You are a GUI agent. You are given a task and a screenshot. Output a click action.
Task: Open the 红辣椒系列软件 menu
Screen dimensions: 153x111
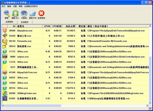pos(31,6)
